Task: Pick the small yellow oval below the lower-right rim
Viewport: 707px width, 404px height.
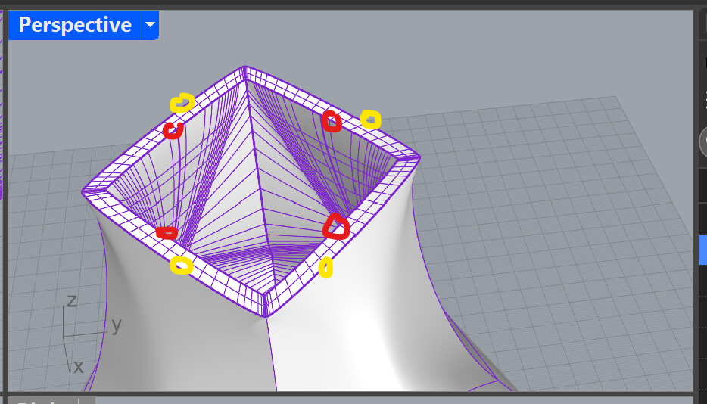Action: pyautogui.click(x=326, y=267)
